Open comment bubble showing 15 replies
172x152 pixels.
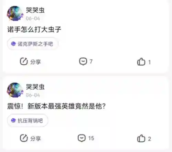pyautogui.click(x=82, y=138)
